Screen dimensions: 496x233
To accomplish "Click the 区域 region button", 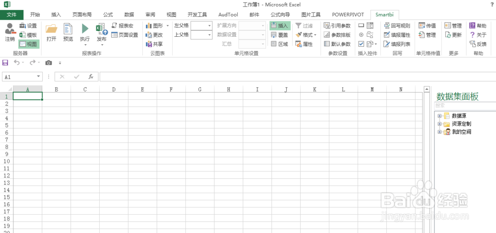I will click(280, 44).
